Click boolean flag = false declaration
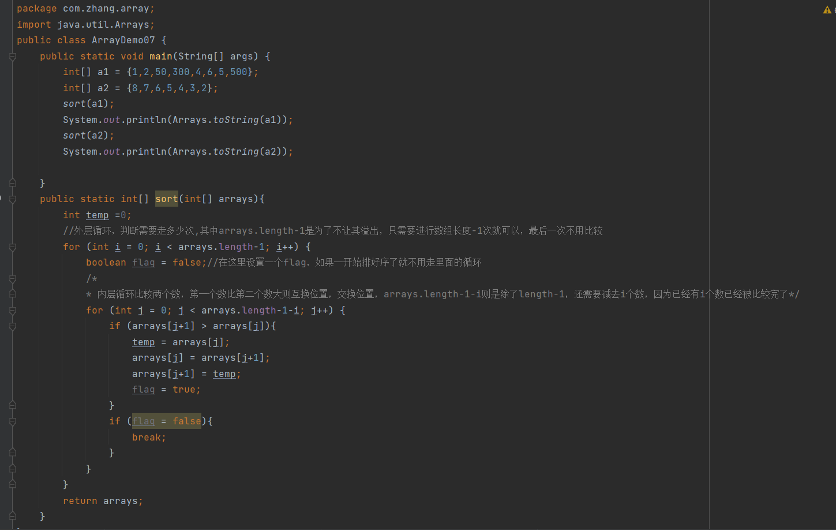Image resolution: width=836 pixels, height=530 pixels. [x=147, y=263]
